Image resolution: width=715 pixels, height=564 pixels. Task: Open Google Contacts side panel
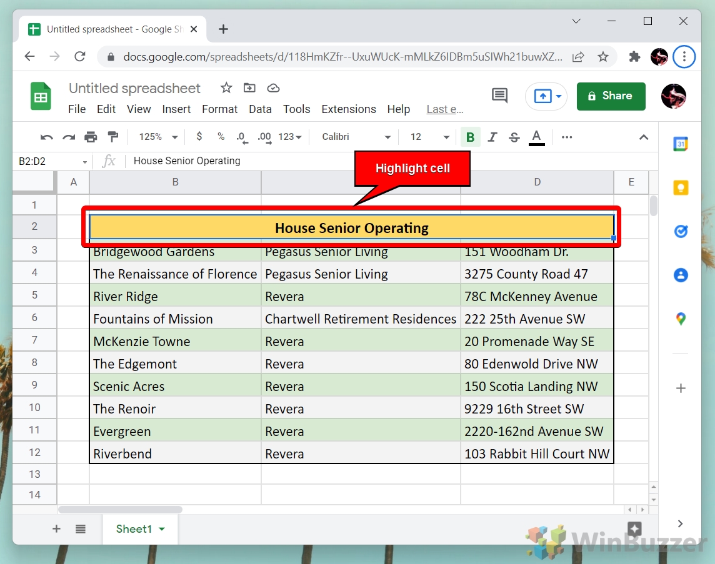(x=681, y=275)
